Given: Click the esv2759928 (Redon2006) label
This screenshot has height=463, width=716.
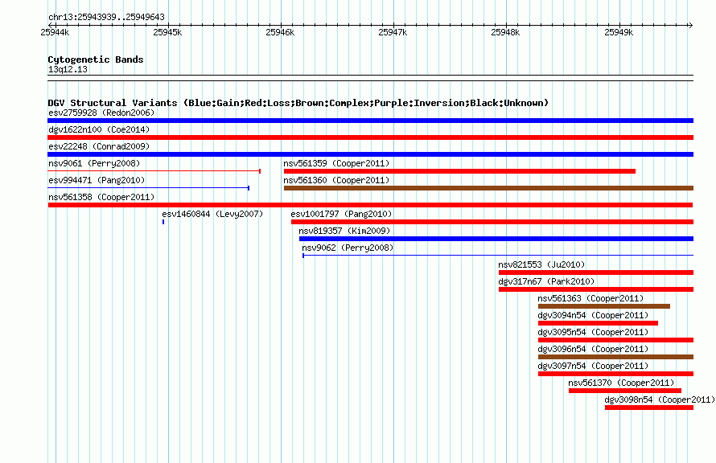Looking at the screenshot, I should [x=101, y=113].
